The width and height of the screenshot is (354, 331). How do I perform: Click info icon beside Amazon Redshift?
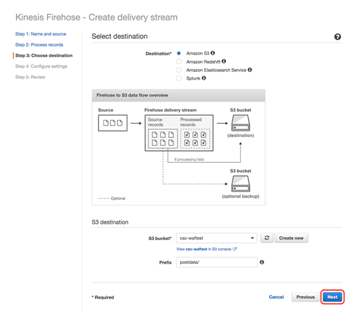pos(224,61)
